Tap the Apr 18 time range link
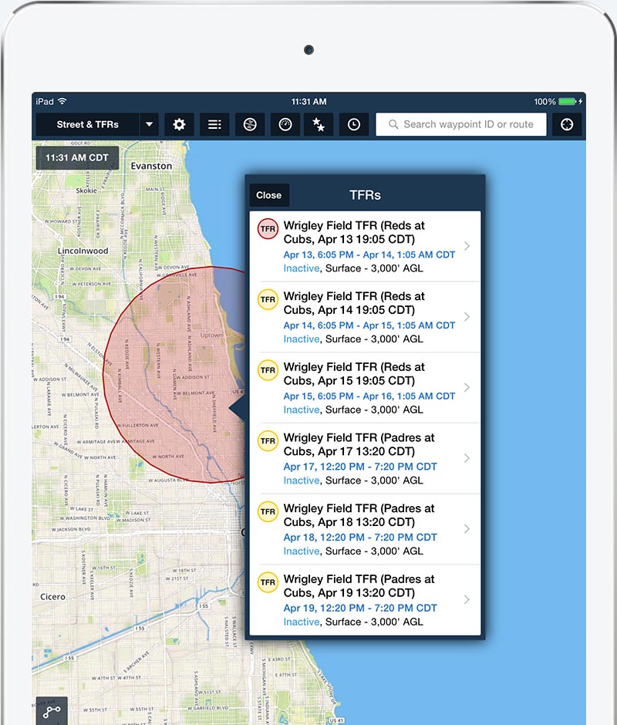Screen dimensions: 617x725 coord(359,538)
